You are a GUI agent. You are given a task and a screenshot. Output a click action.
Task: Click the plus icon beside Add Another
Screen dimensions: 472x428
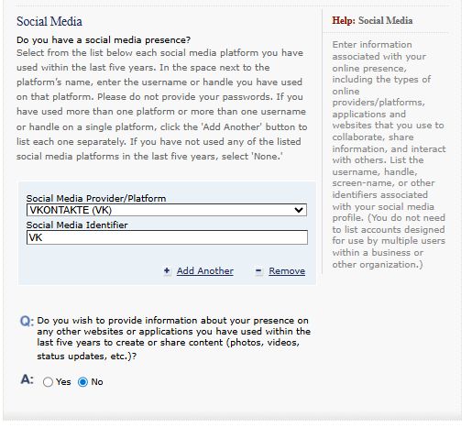[167, 271]
